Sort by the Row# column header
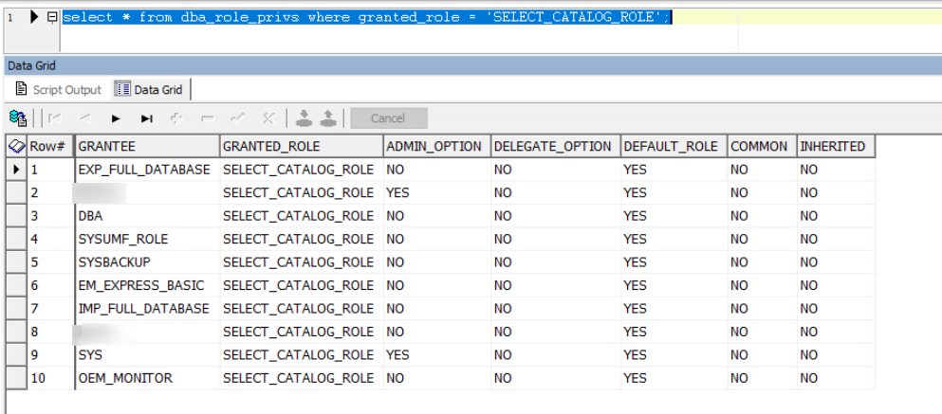 tap(50, 146)
